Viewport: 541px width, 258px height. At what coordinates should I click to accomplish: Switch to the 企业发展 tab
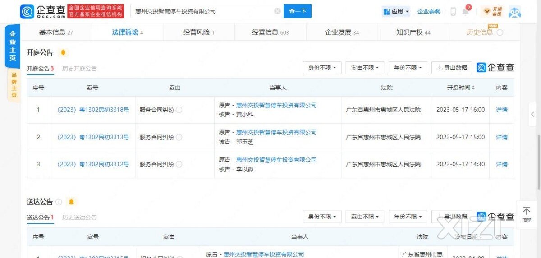pyautogui.click(x=342, y=32)
